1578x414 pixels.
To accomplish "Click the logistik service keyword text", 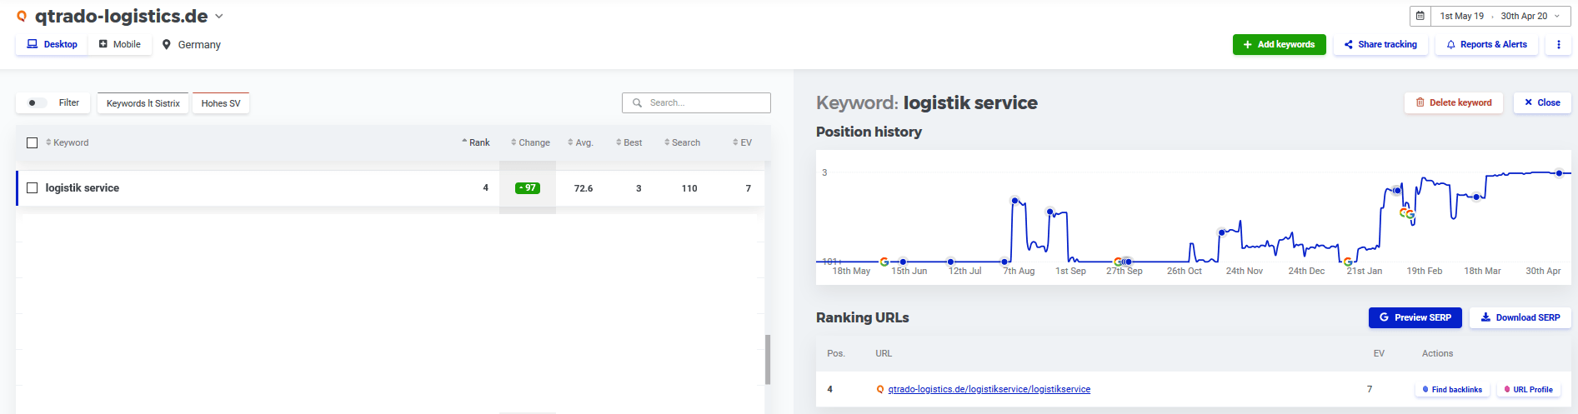I will click(83, 188).
